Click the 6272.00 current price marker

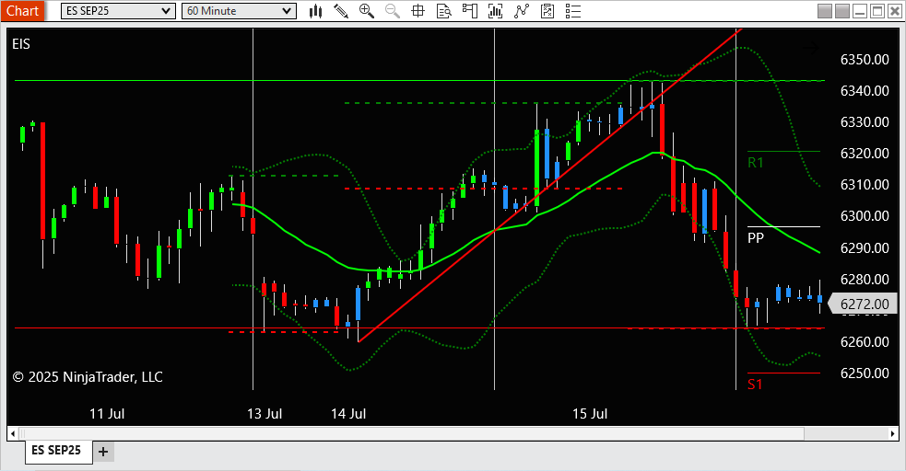click(x=862, y=304)
